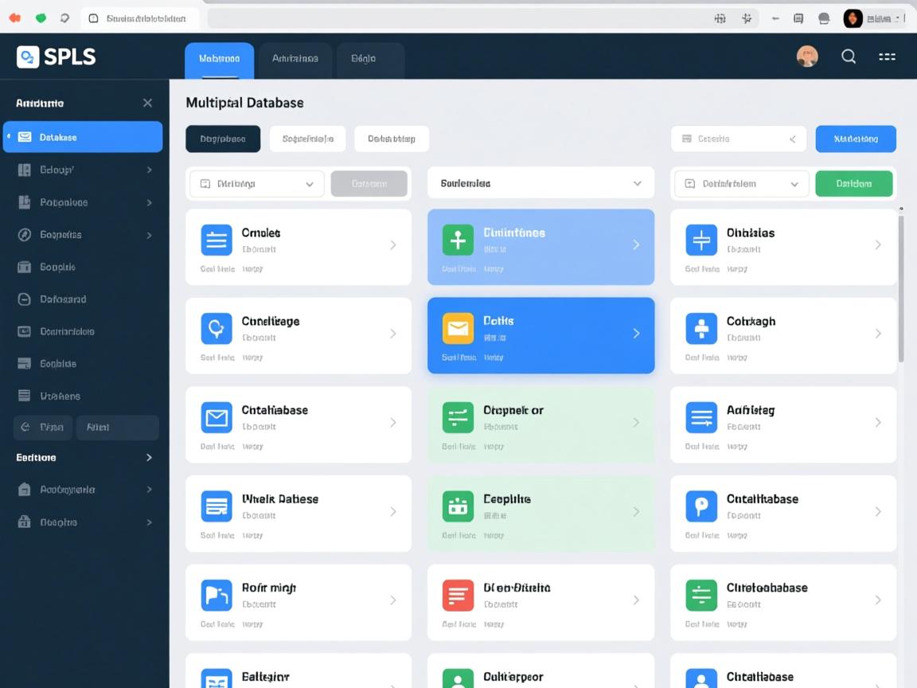
Task: Click the red list icon card
Action: click(x=458, y=595)
